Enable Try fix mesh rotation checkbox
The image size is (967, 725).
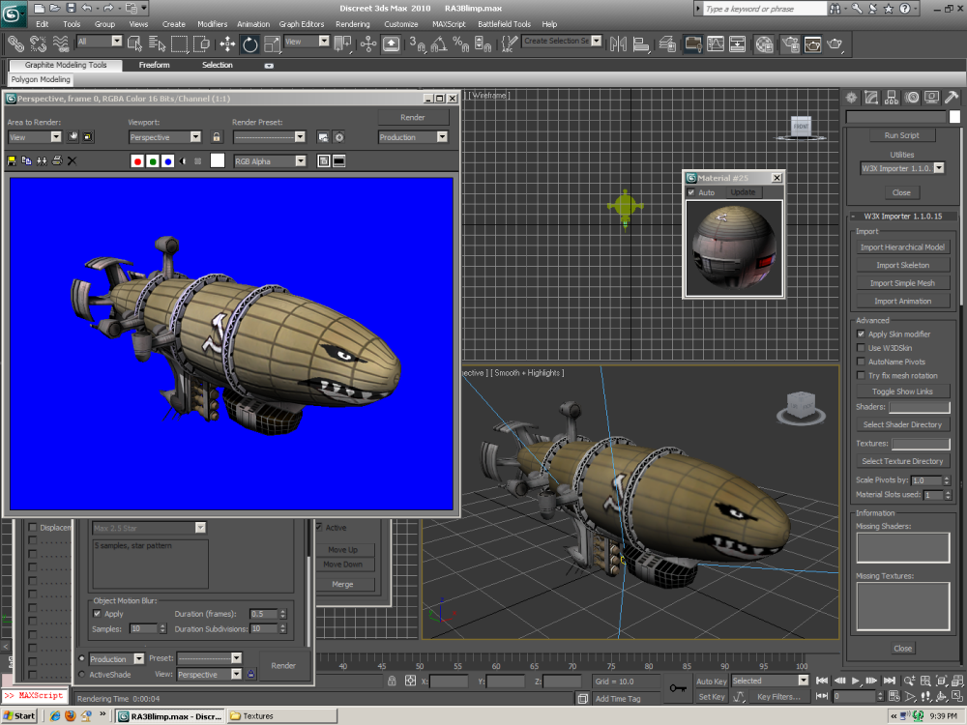[x=861, y=375]
